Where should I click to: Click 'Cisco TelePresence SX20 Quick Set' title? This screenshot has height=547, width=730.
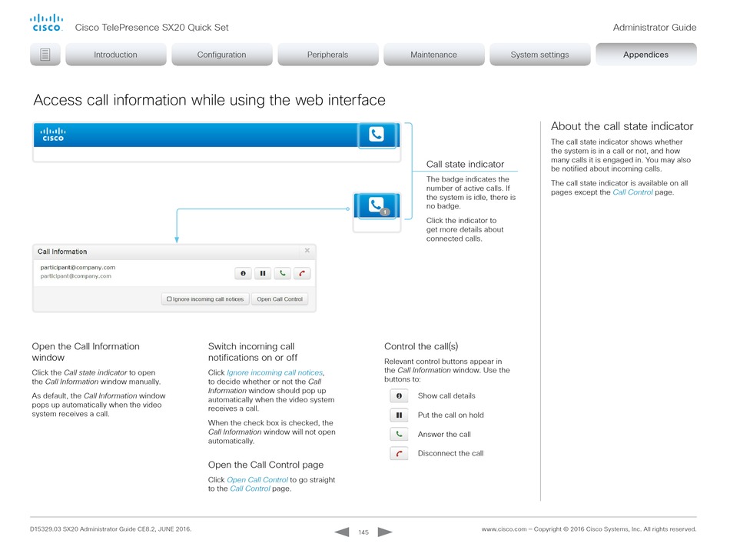pos(152,28)
